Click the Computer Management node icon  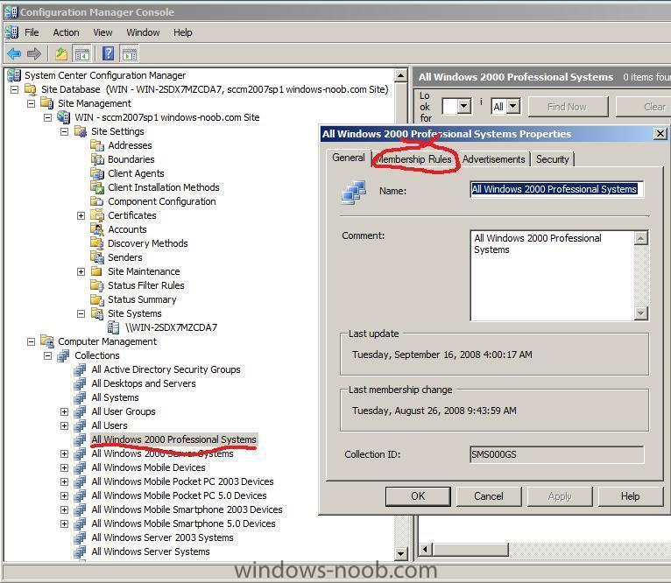(47, 341)
